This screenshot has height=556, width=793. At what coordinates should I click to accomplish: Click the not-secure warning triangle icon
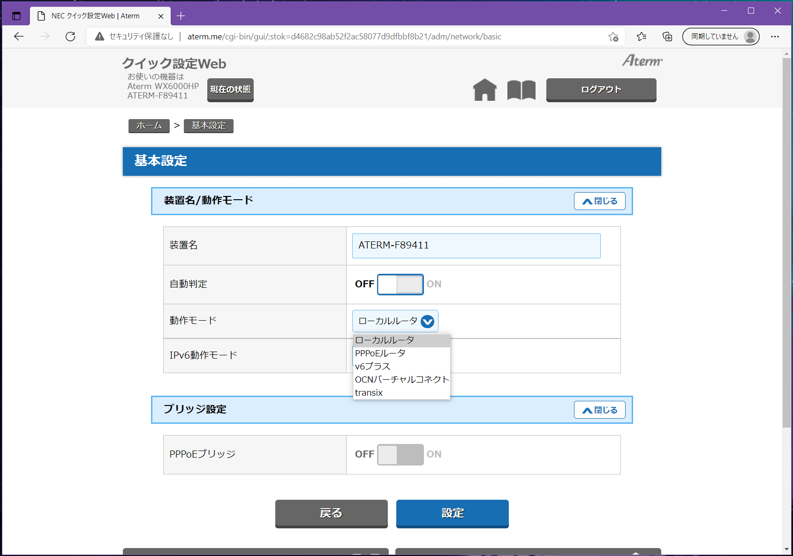99,37
